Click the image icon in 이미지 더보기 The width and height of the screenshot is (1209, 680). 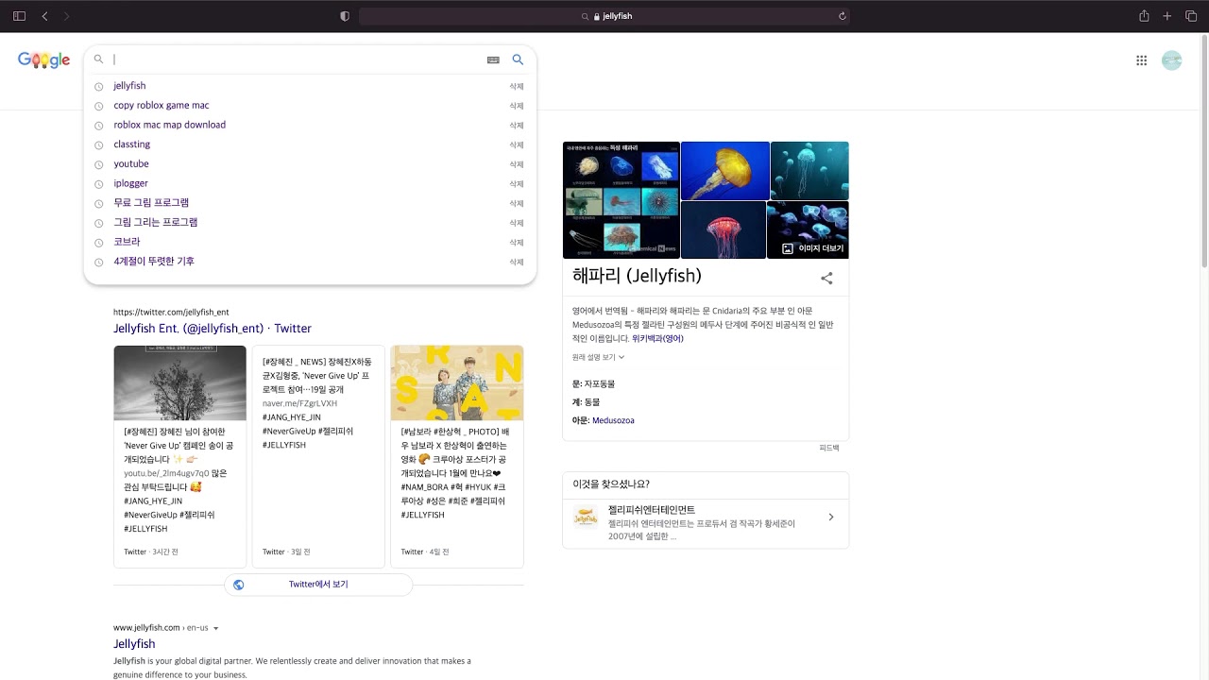click(788, 248)
